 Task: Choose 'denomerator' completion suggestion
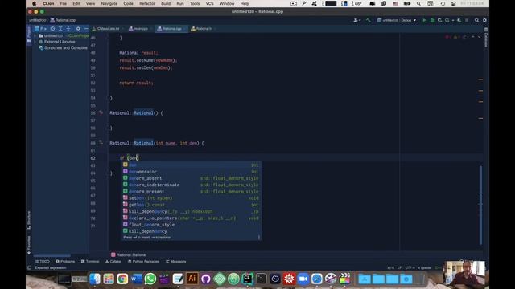coord(192,172)
